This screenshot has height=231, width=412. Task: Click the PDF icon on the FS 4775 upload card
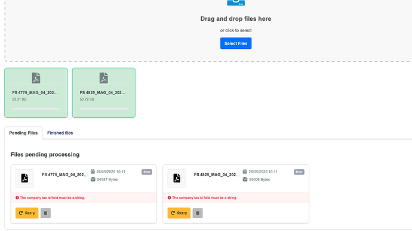36,78
